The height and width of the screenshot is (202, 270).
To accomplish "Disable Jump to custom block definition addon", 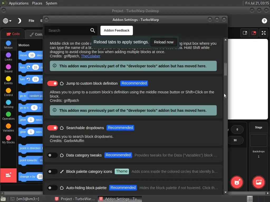I will pyautogui.click(x=52, y=83).
